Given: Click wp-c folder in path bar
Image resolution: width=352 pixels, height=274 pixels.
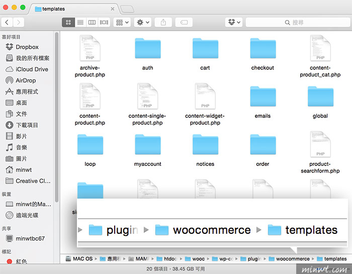Looking at the screenshot, I should click(222, 259).
